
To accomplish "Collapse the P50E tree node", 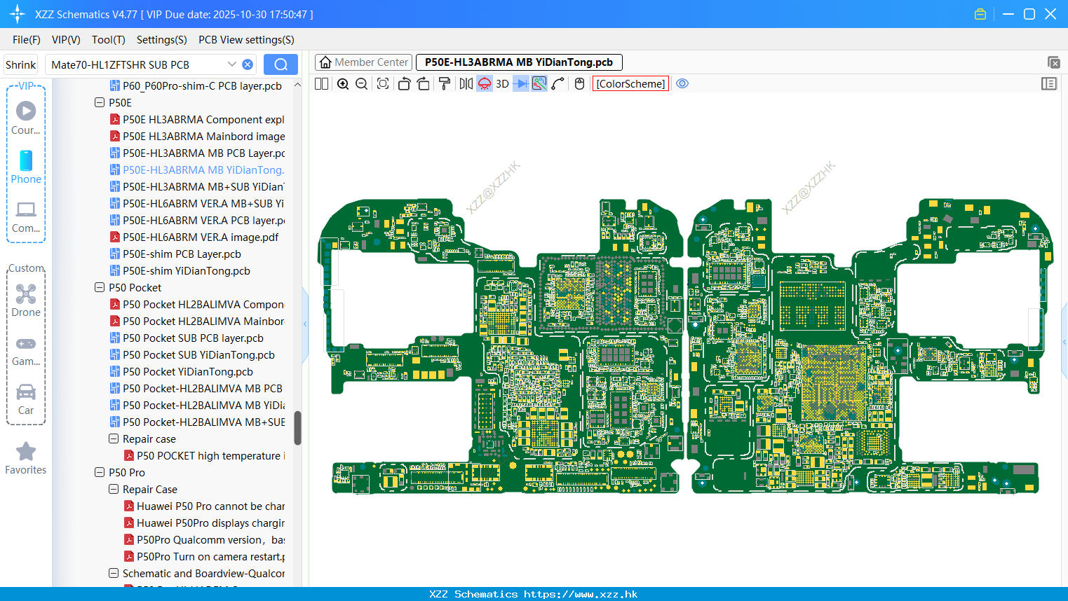I will click(100, 102).
